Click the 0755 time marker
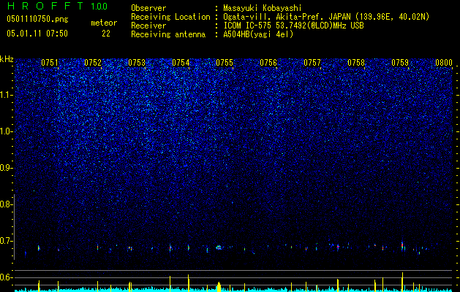460x292 pixels. 225,63
